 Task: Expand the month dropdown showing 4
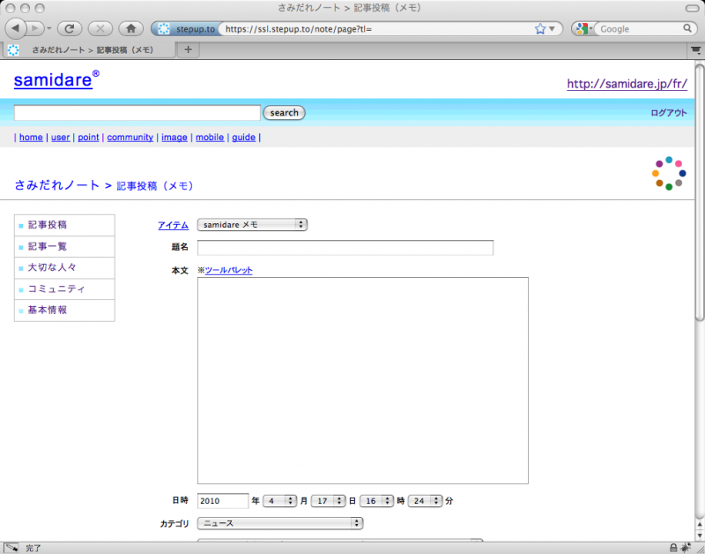point(280,500)
